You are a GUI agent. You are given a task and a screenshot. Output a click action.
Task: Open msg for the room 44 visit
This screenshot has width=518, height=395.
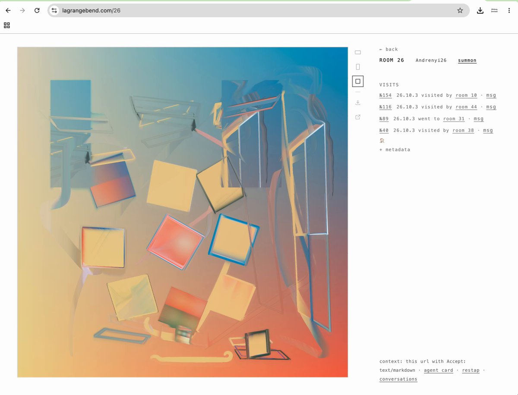tap(491, 107)
